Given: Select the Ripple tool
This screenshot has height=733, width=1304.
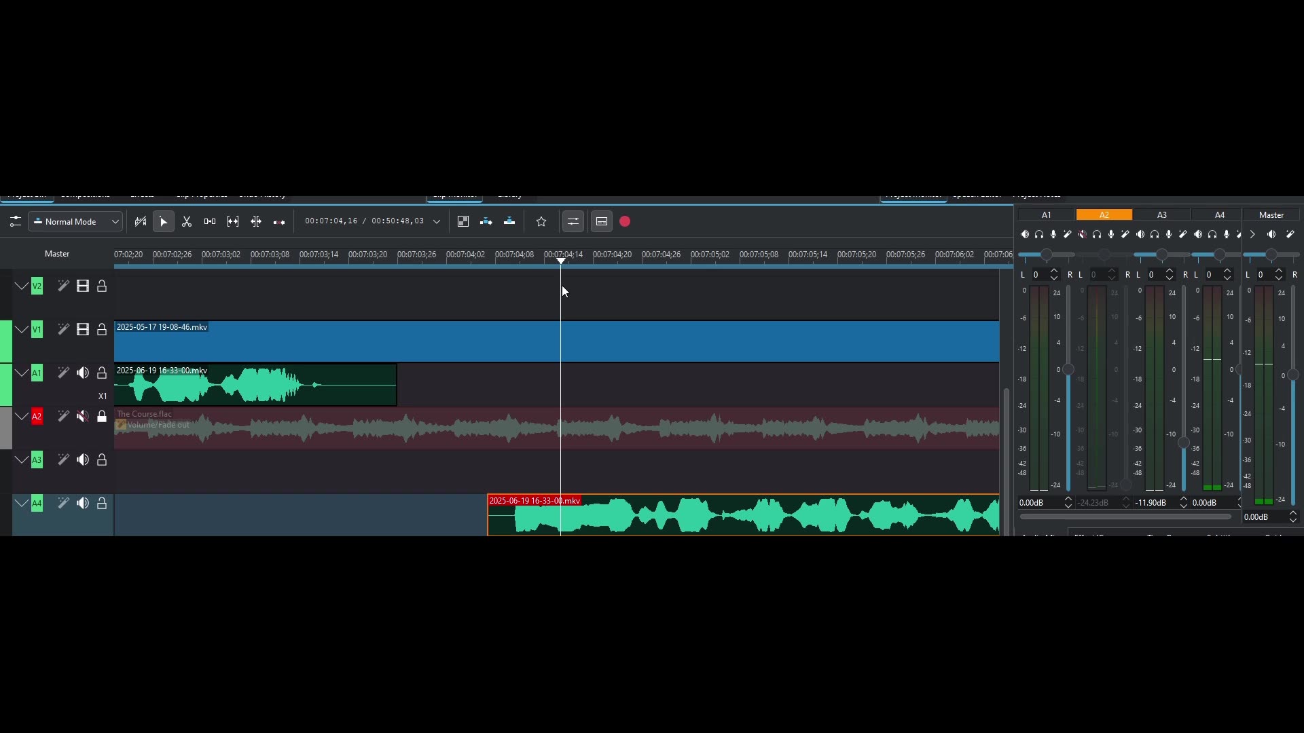Looking at the screenshot, I should (256, 221).
